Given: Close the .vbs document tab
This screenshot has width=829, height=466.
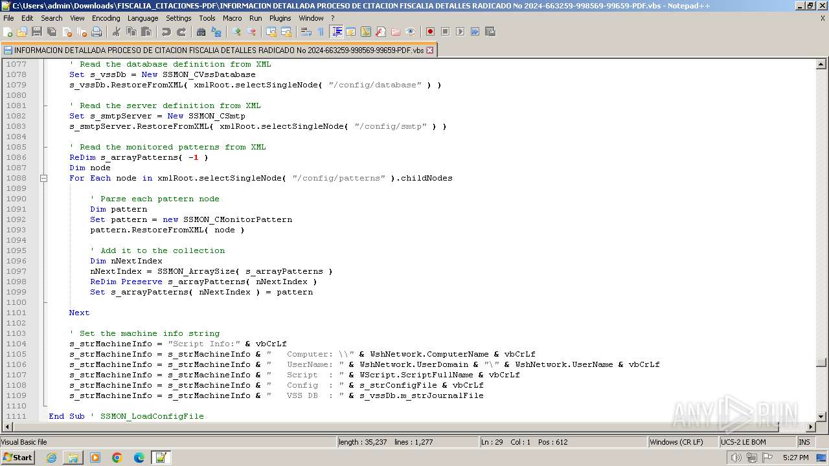Looking at the screenshot, I should (429, 50).
